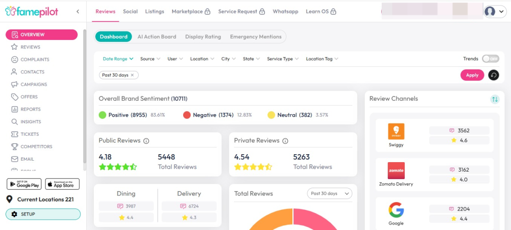
Task: Collapse the sidebar with the chevron arrow
Action: tap(77, 11)
